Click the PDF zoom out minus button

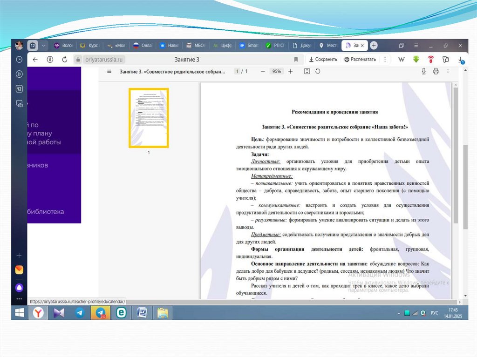(263, 72)
